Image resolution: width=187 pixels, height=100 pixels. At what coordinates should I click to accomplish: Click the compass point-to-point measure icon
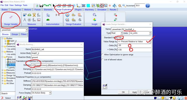tap(25, 20)
